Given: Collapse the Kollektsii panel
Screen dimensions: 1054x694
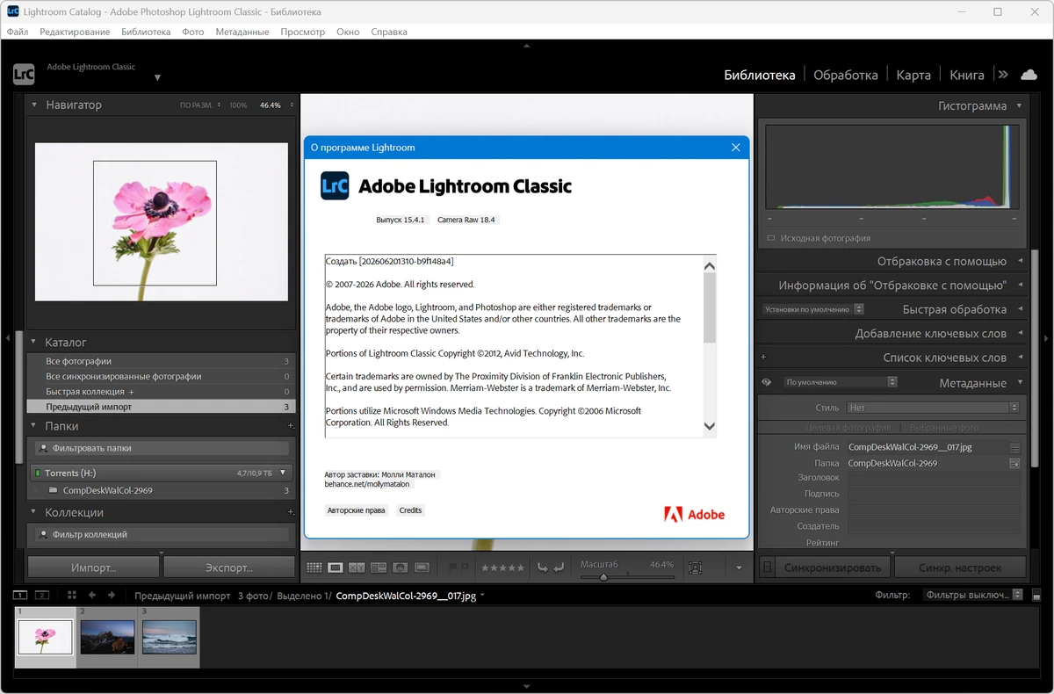Looking at the screenshot, I should tap(34, 512).
